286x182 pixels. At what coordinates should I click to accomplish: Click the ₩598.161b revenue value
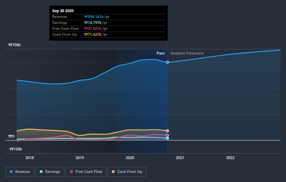(x=94, y=17)
